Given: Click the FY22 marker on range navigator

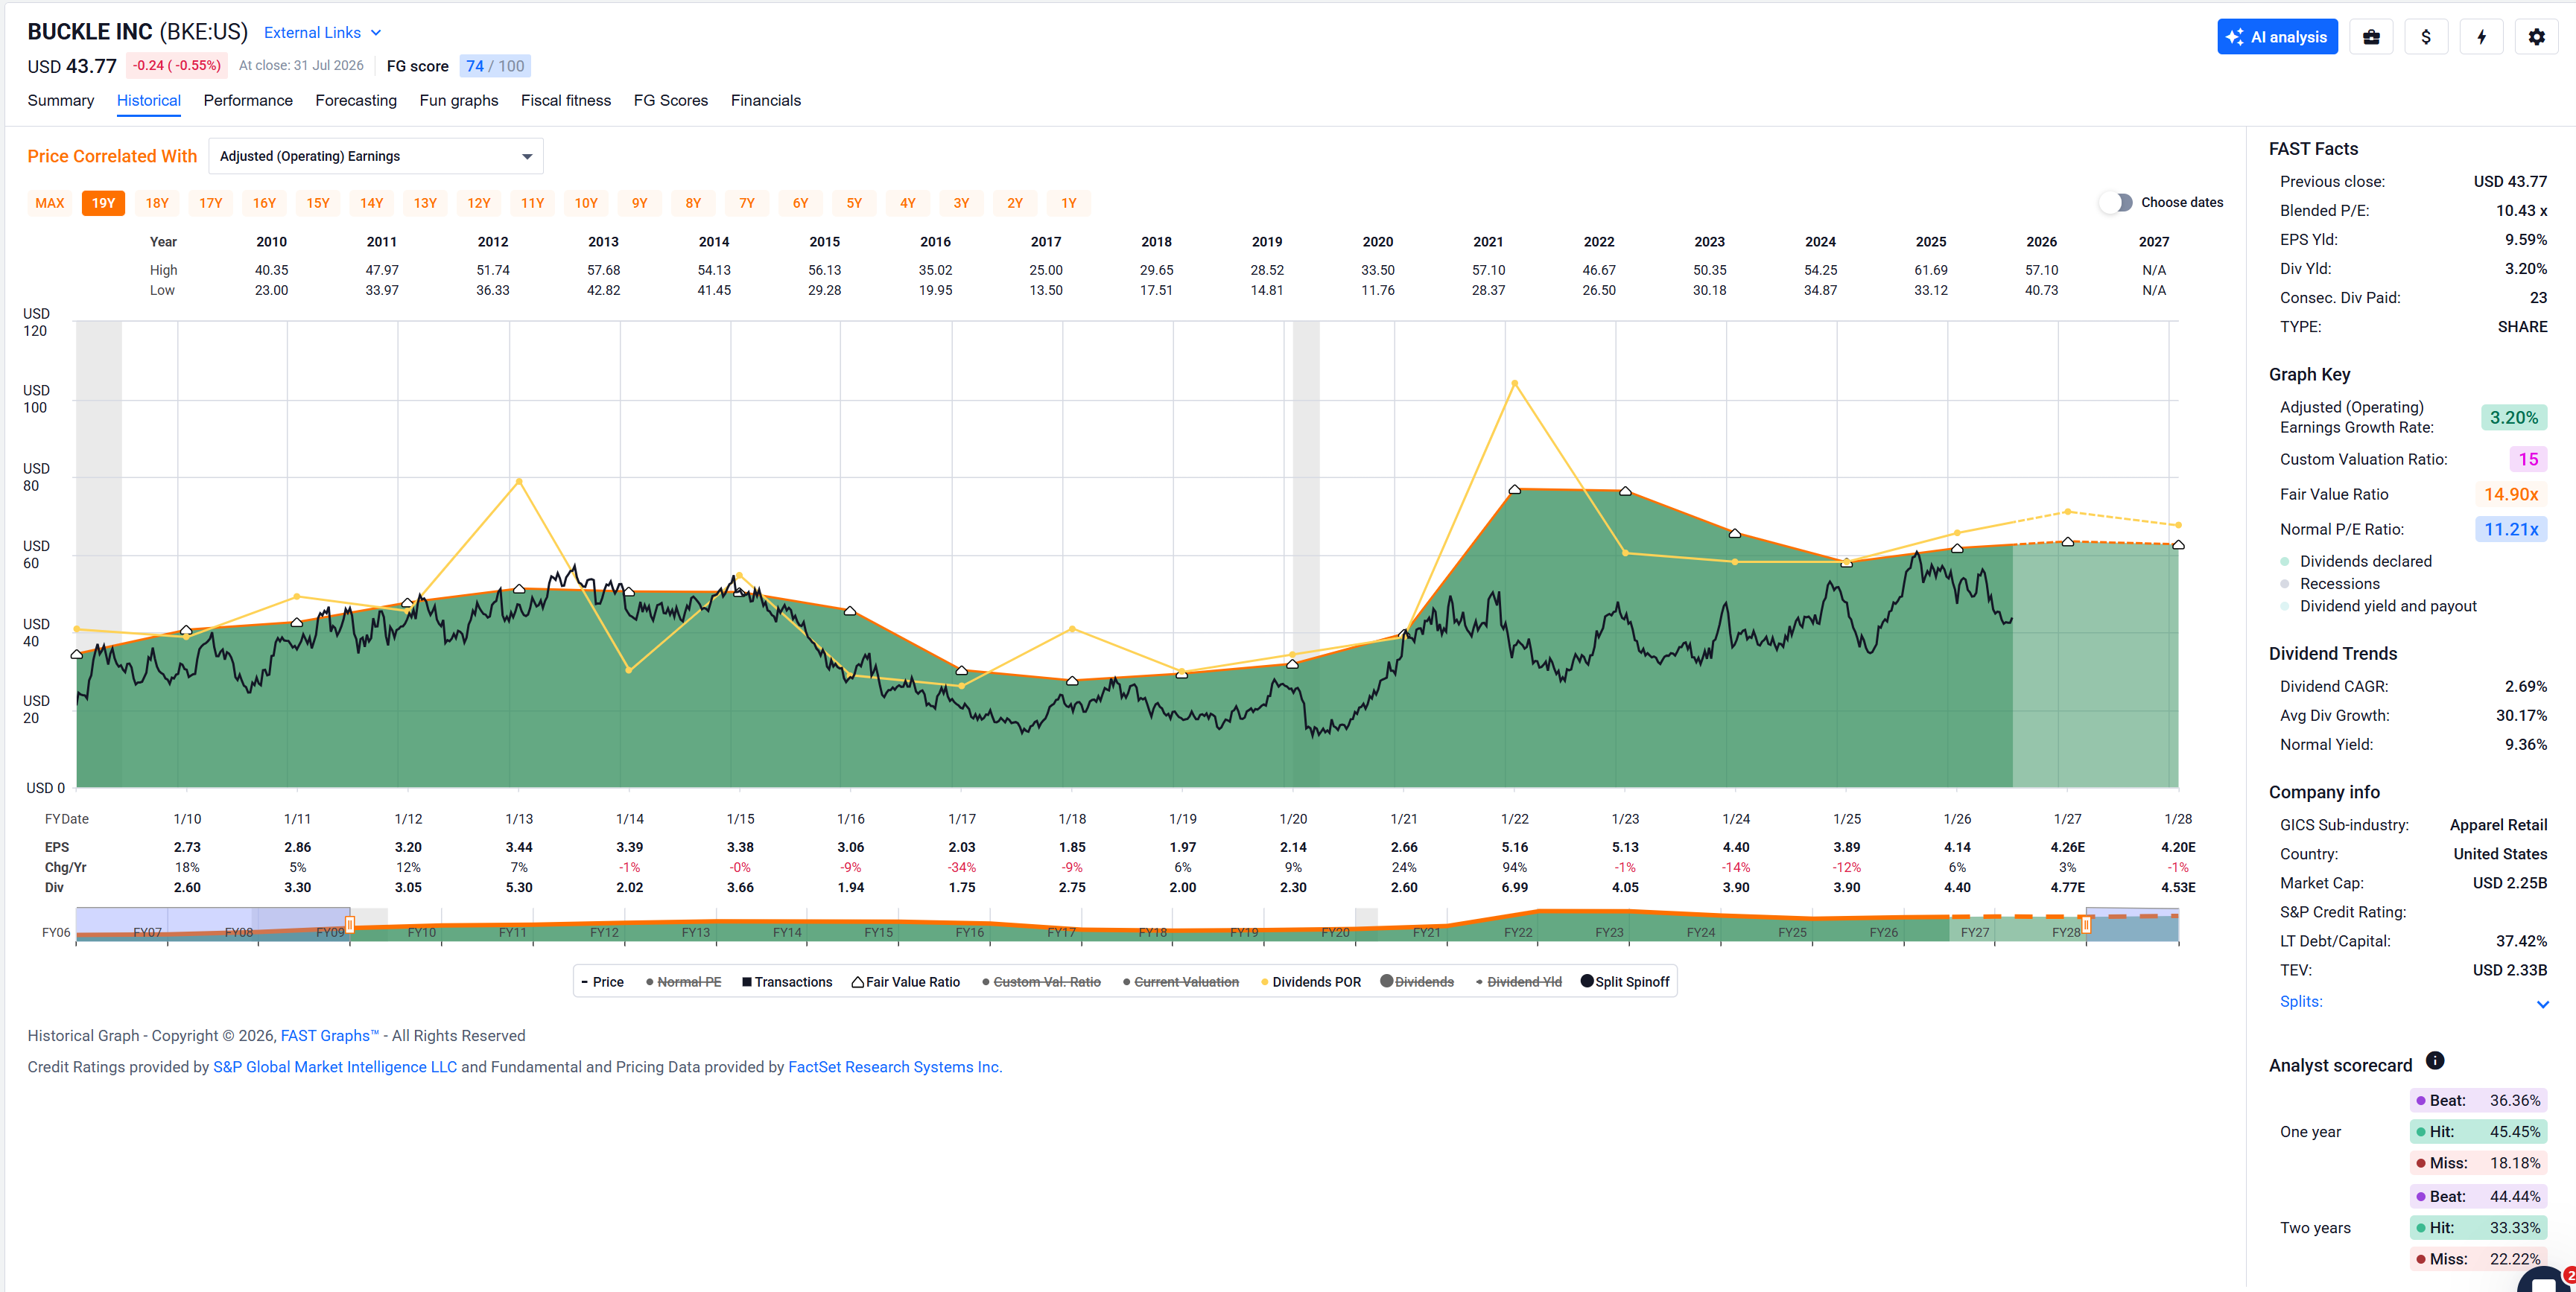Looking at the screenshot, I should click(x=1518, y=932).
